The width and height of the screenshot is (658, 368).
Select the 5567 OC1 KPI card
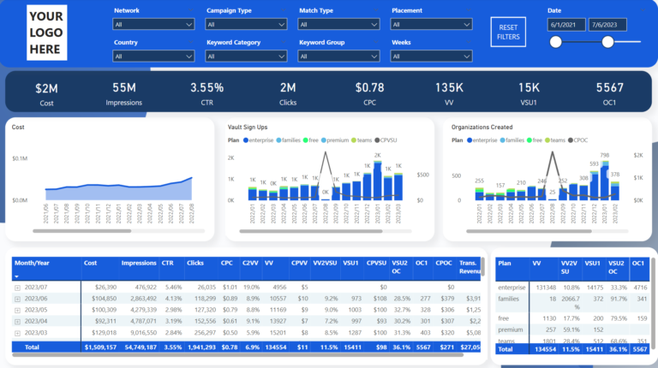click(610, 93)
